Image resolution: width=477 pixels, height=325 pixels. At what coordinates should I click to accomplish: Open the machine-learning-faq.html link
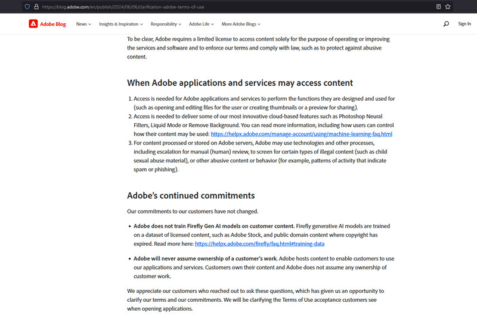coord(302,134)
